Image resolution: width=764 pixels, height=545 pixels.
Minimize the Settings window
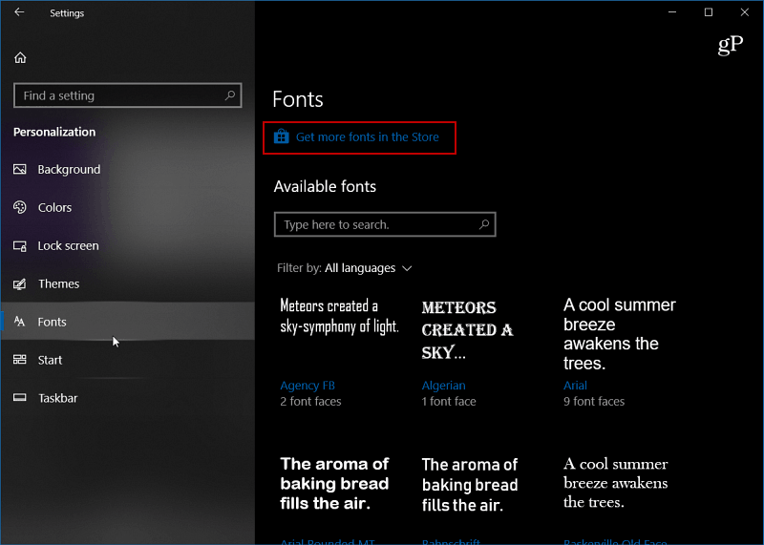(x=672, y=12)
